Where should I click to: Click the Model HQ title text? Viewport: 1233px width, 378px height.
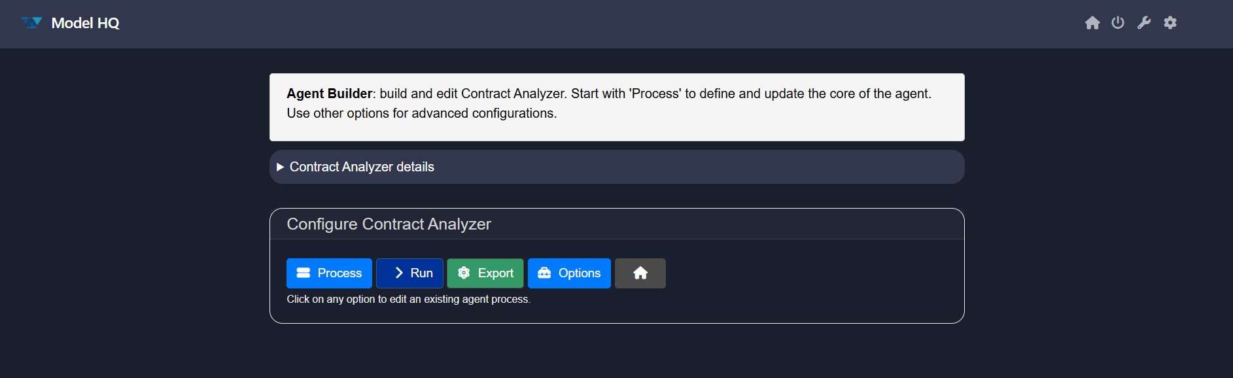point(85,23)
